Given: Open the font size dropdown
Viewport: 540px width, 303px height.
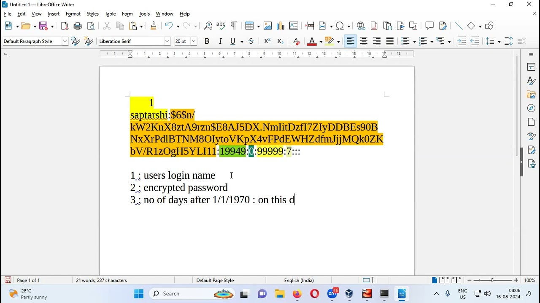Looking at the screenshot, I should click(x=194, y=41).
